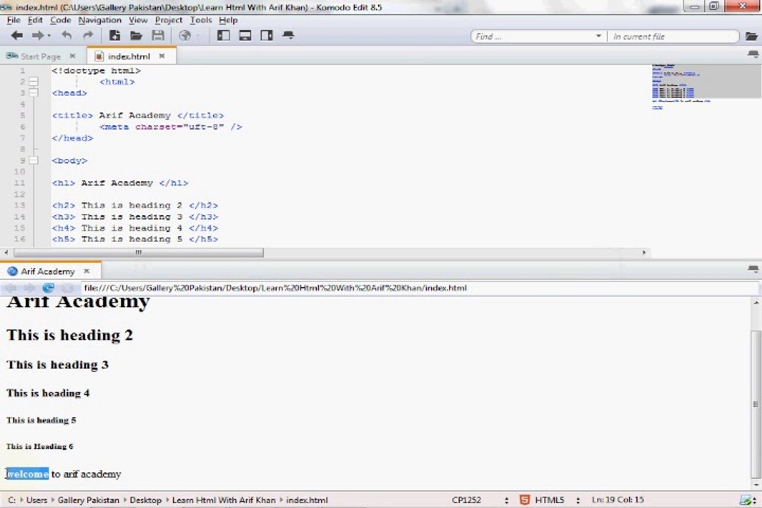The image size is (762, 508).
Task: Click the editor scrollbar right arrow
Action: [x=644, y=253]
